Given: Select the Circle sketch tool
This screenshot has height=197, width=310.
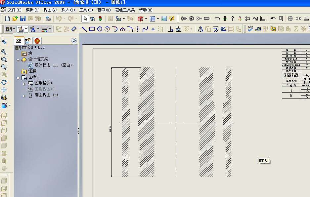Looking at the screenshot, I should pyautogui.click(x=100, y=29).
